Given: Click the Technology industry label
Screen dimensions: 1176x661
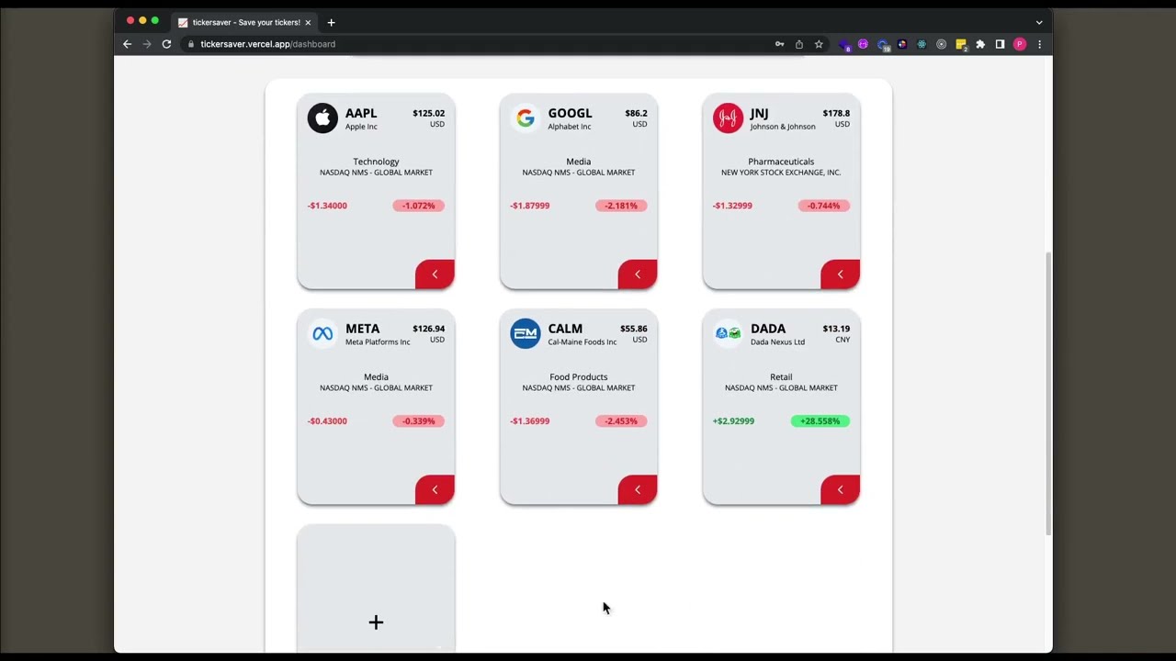Looking at the screenshot, I should pos(376,162).
